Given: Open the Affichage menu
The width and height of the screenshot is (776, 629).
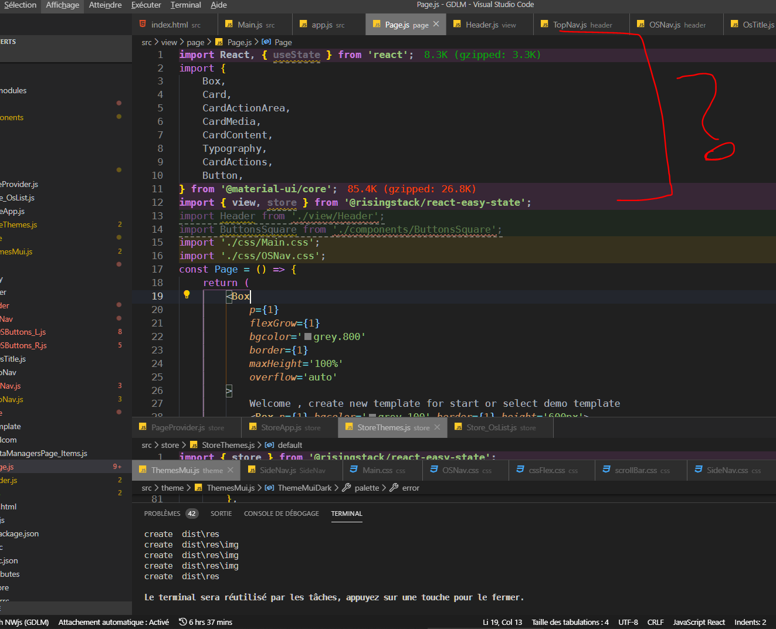Looking at the screenshot, I should pyautogui.click(x=62, y=5).
